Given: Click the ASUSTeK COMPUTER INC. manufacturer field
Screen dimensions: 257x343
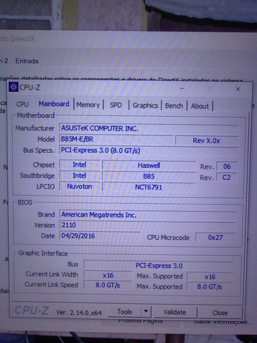Looking at the screenshot, I should point(149,128).
